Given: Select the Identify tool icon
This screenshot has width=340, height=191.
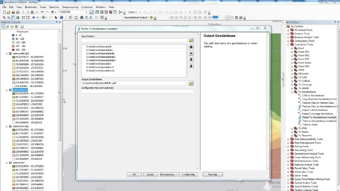Looking at the screenshot, I should tap(61, 18).
